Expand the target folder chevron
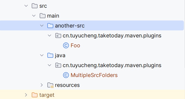Viewport: 185px width, 99px height. [26, 95]
